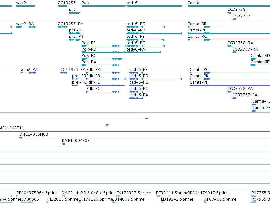Select the wun2 gene bar

coord(26,6)
